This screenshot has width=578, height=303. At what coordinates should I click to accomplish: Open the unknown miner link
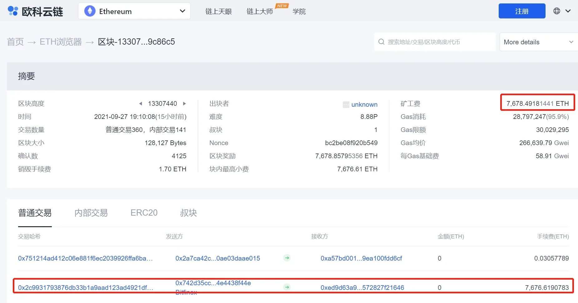pos(364,105)
